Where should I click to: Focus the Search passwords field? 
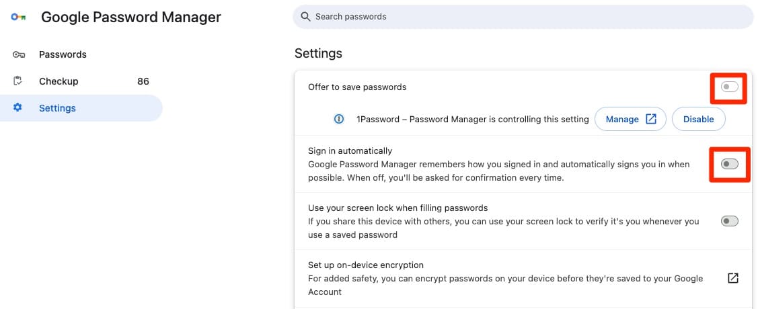click(x=525, y=17)
